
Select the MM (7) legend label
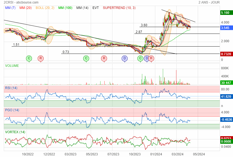[x=10, y=8]
